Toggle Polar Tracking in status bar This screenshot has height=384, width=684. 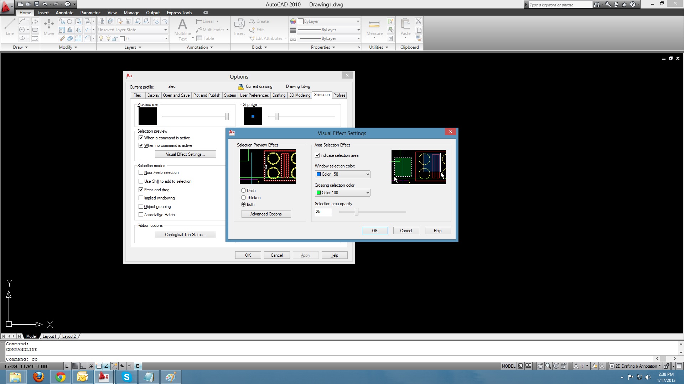coord(91,366)
